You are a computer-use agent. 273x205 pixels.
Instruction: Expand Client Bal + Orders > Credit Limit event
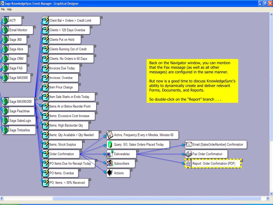point(101,17)
